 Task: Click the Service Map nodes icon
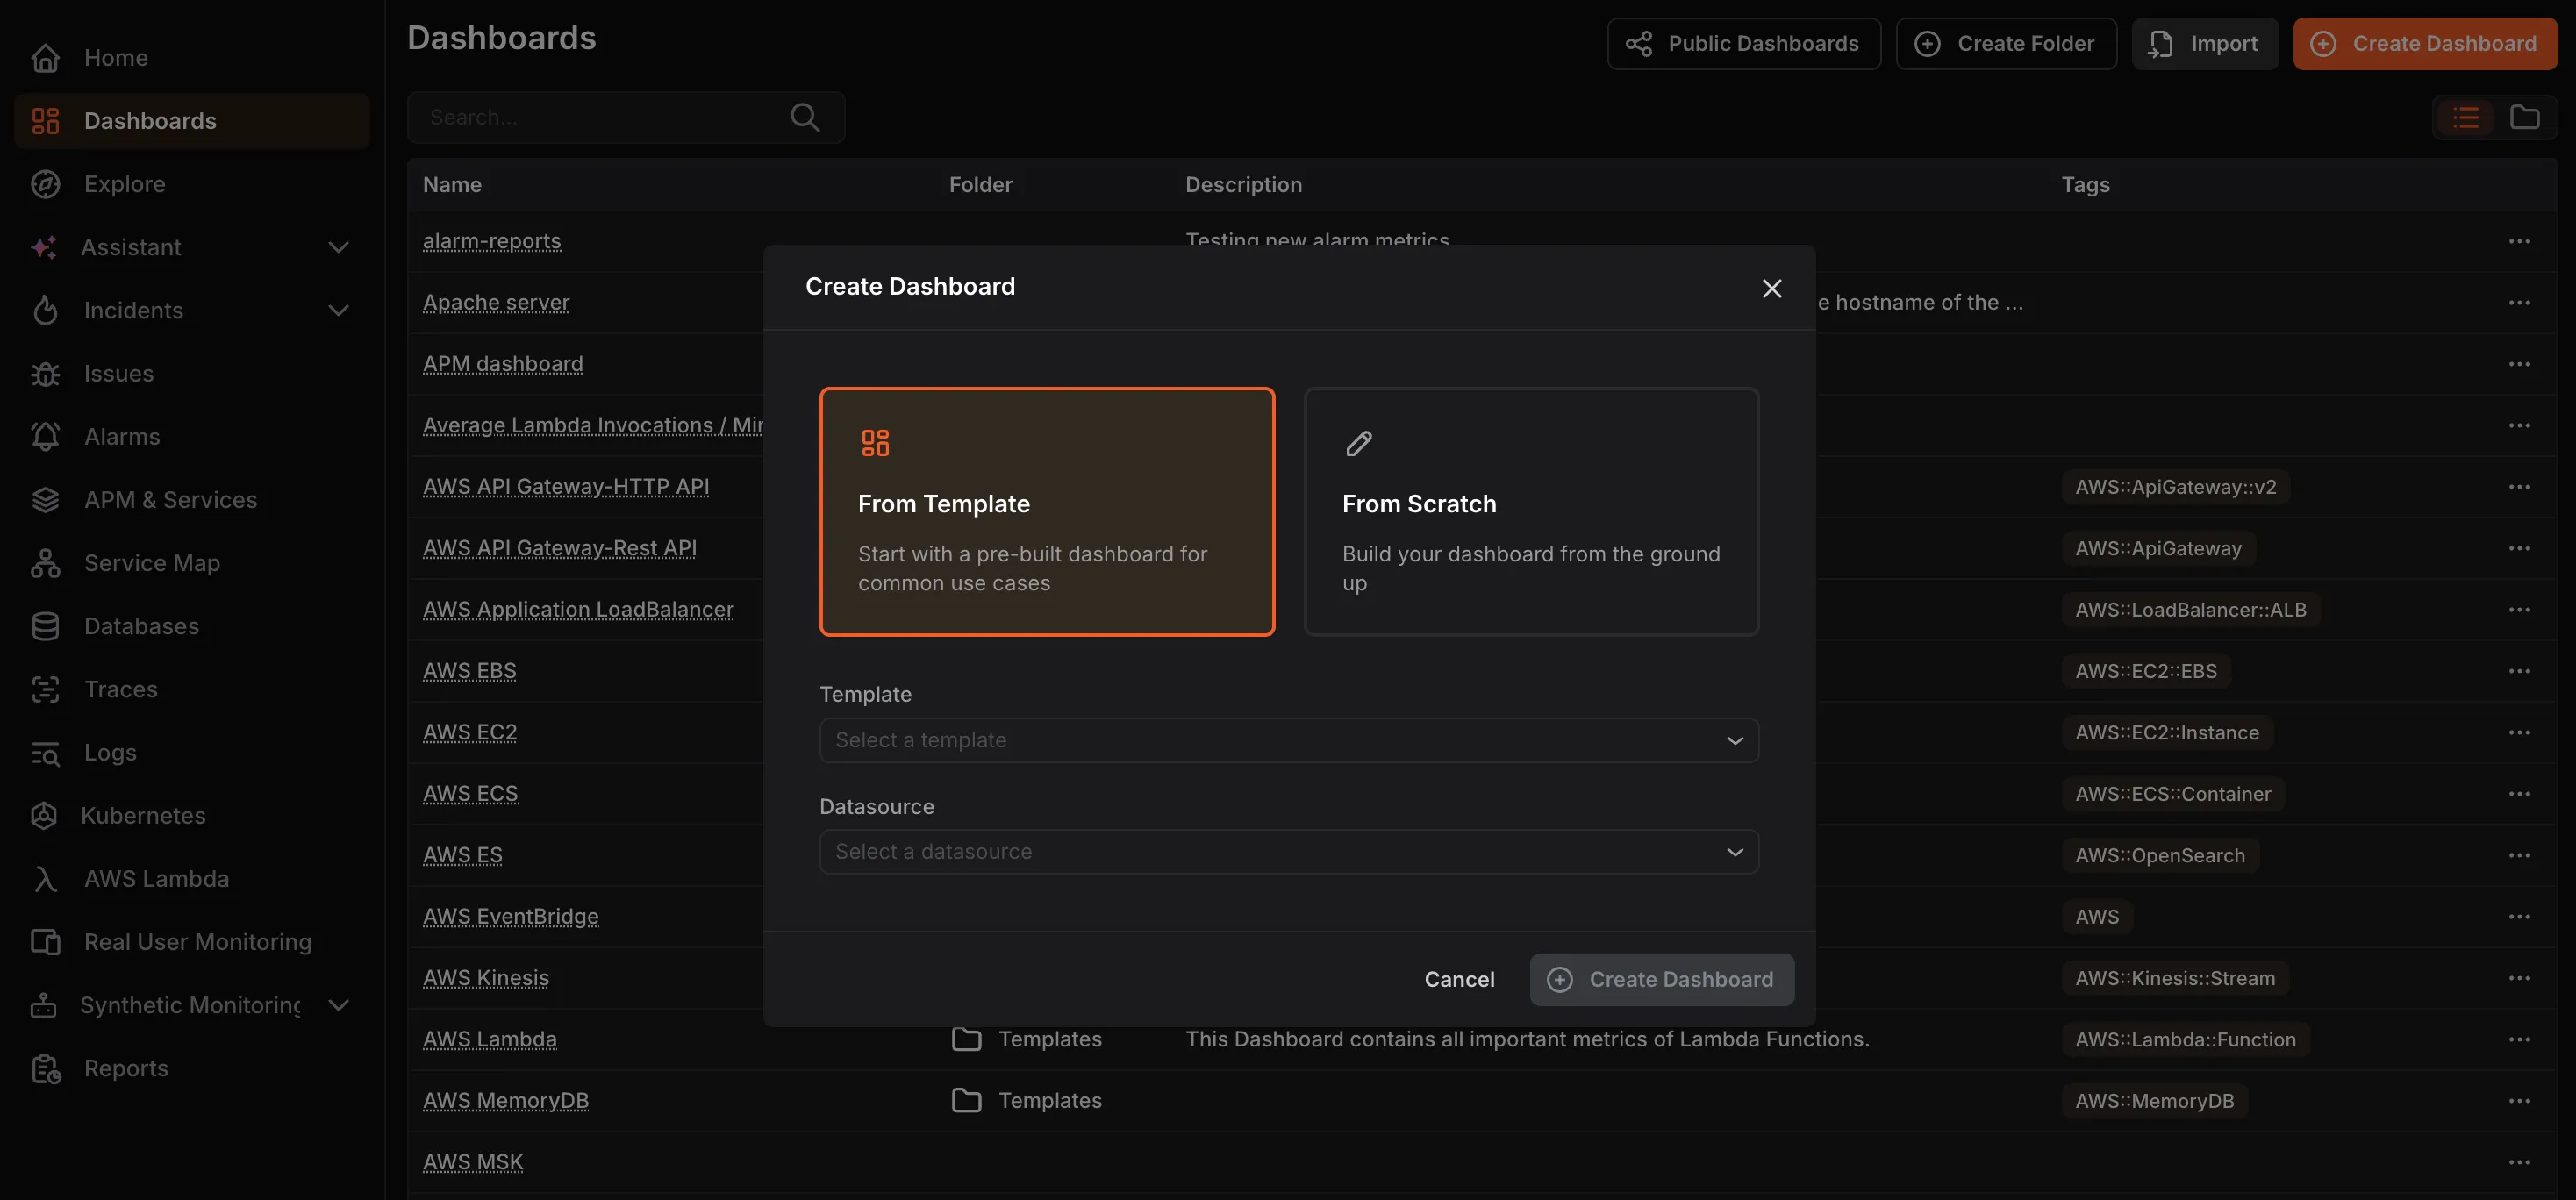coord(45,563)
